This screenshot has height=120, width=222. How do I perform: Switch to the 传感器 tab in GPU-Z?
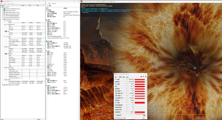pos(120,77)
